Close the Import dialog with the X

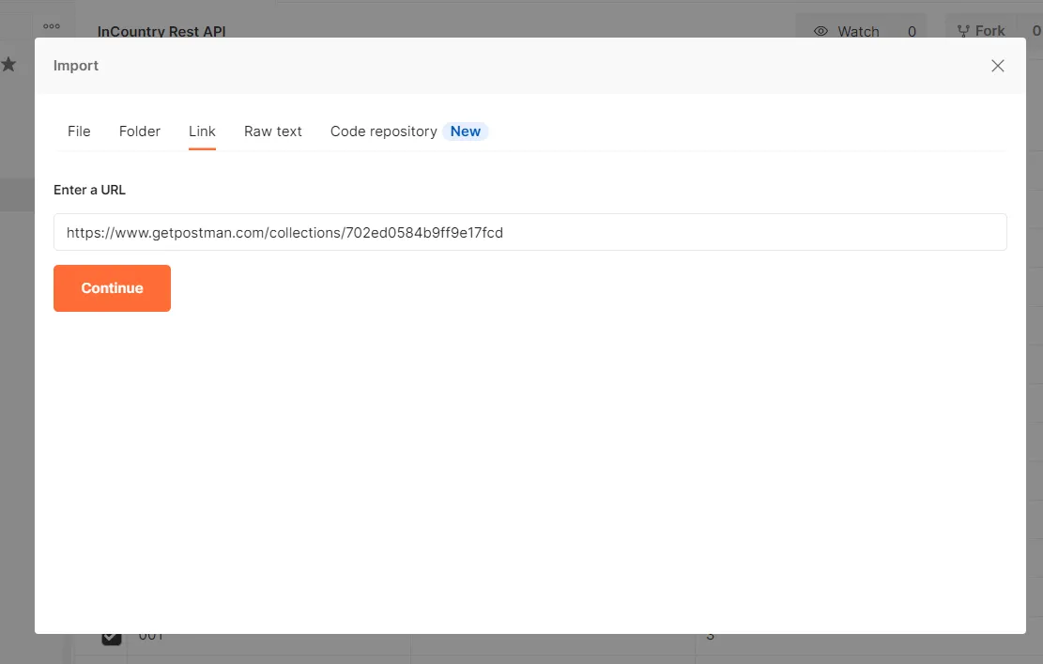coord(997,65)
